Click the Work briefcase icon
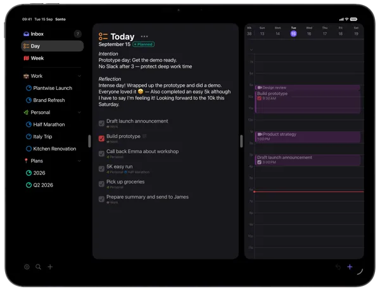This screenshot has width=380, height=291. click(26, 76)
